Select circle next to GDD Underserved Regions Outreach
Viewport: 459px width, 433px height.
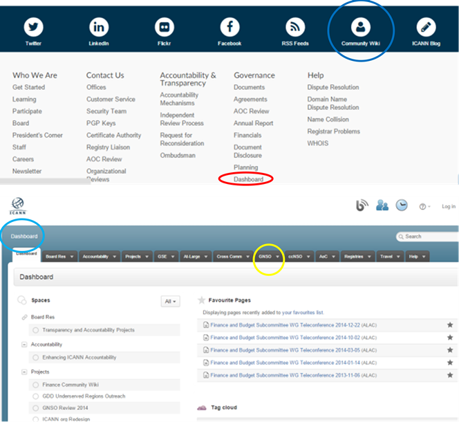(x=36, y=396)
